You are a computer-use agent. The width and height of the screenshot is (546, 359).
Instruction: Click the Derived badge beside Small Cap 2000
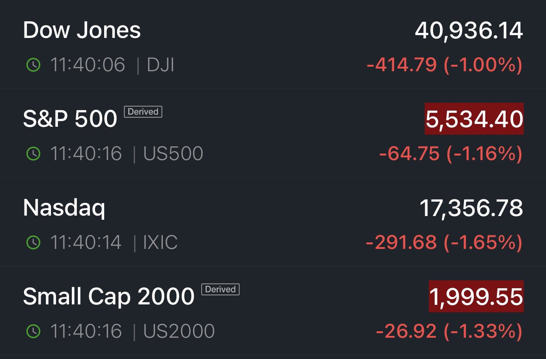tap(220, 290)
